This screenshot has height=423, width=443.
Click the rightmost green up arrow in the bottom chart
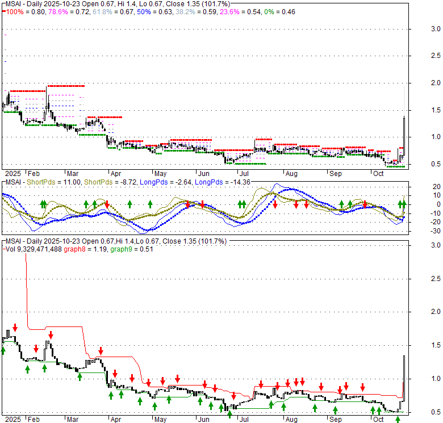tap(398, 419)
